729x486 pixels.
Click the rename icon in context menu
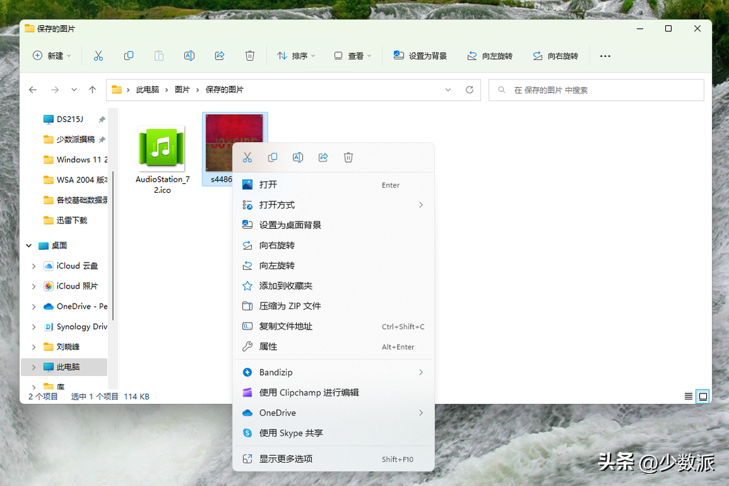coord(297,158)
